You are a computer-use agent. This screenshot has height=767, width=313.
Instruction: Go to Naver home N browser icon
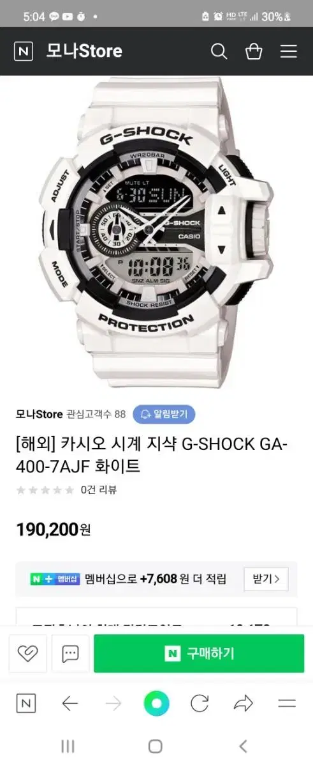(25, 704)
